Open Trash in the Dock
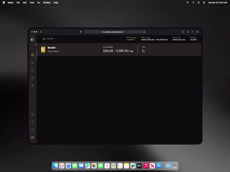The height and width of the screenshot is (172, 230). [x=175, y=166]
